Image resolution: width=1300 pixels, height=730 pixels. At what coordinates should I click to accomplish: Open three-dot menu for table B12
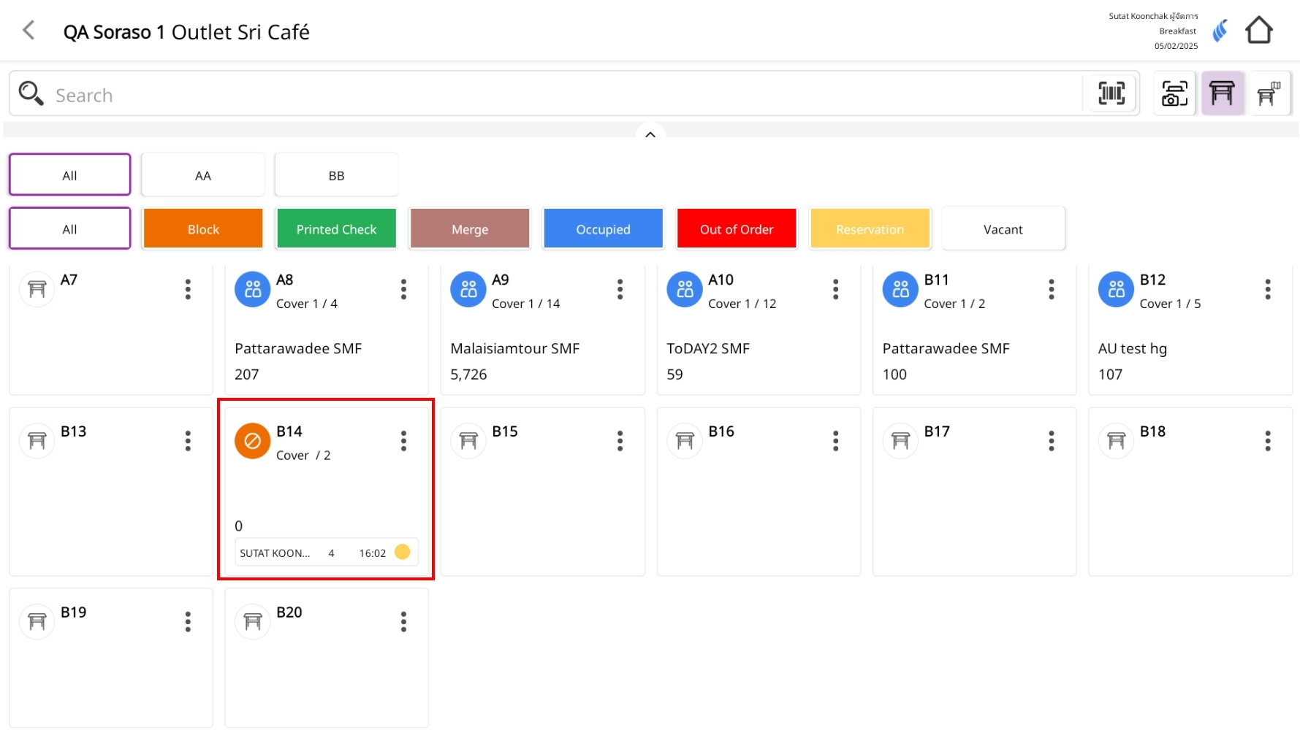click(1267, 290)
